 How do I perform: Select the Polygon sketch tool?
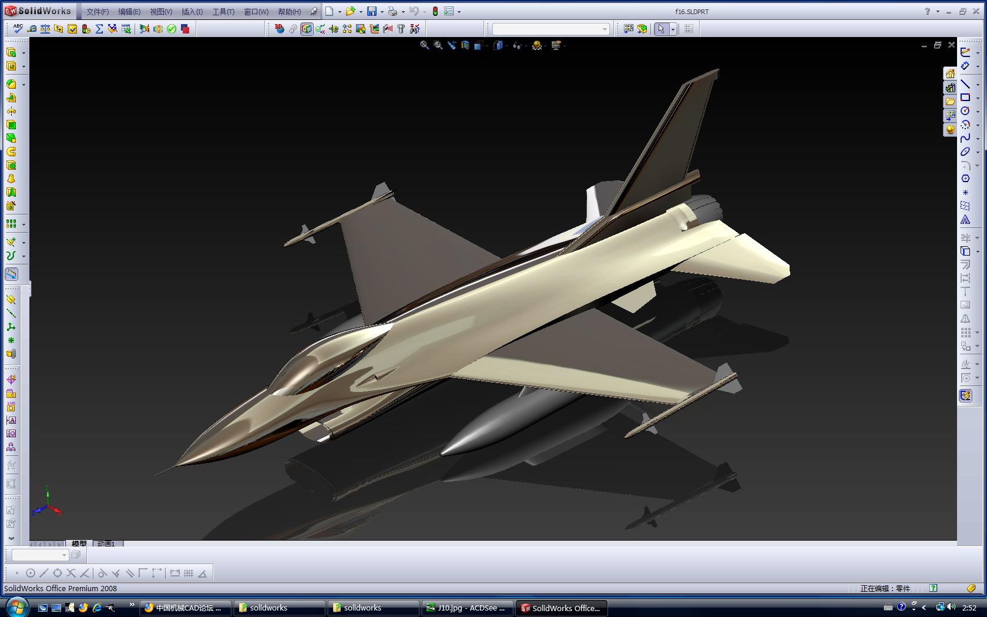(x=965, y=177)
